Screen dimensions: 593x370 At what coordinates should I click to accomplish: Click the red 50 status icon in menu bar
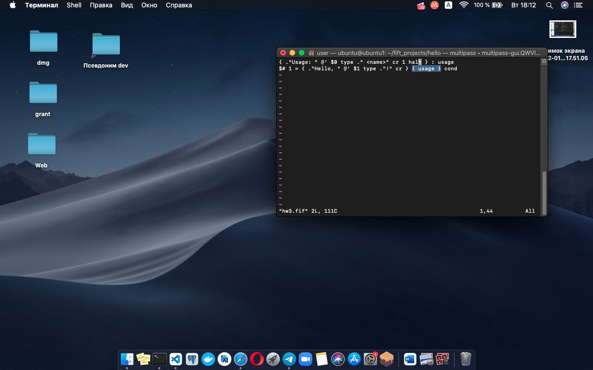tap(421, 6)
